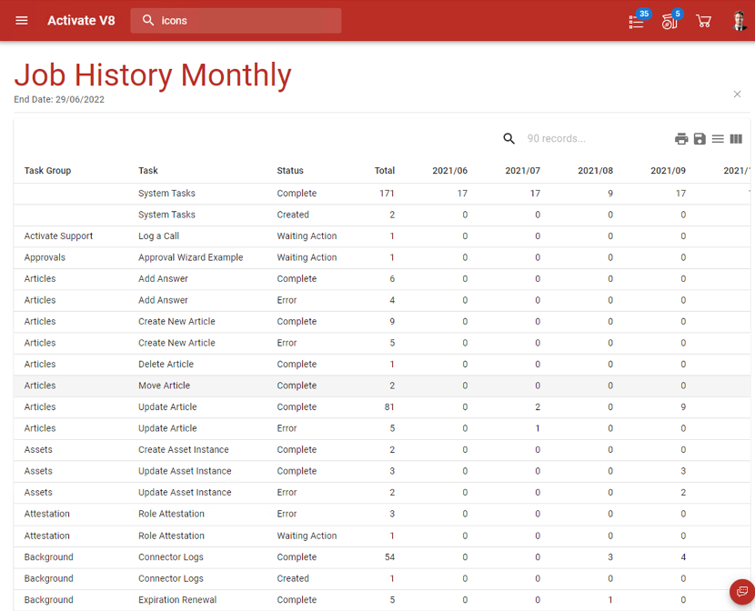Viewport: 755px width, 611px height.
Task: Select the 'Activate Support' task group cell
Action: coord(59,236)
